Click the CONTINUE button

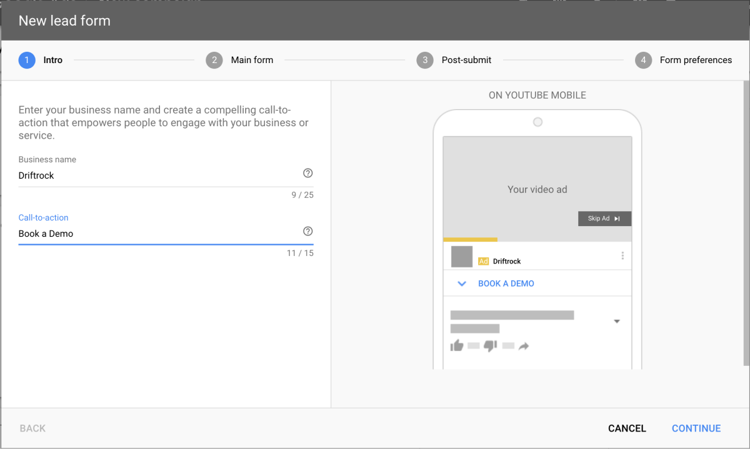pyautogui.click(x=696, y=428)
